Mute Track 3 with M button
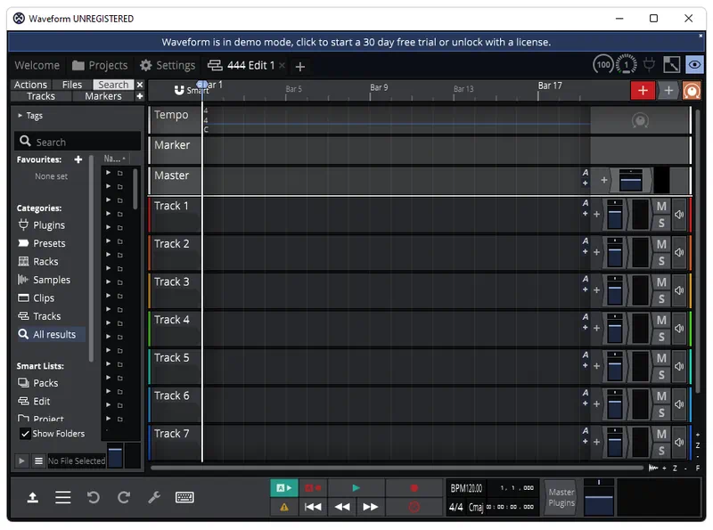 click(661, 282)
